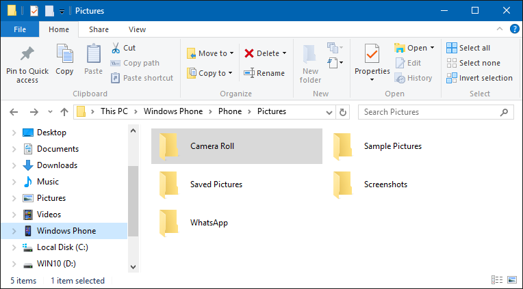This screenshot has width=523, height=289.
Task: Select the WhatsApp folder
Action: pyautogui.click(x=194, y=223)
